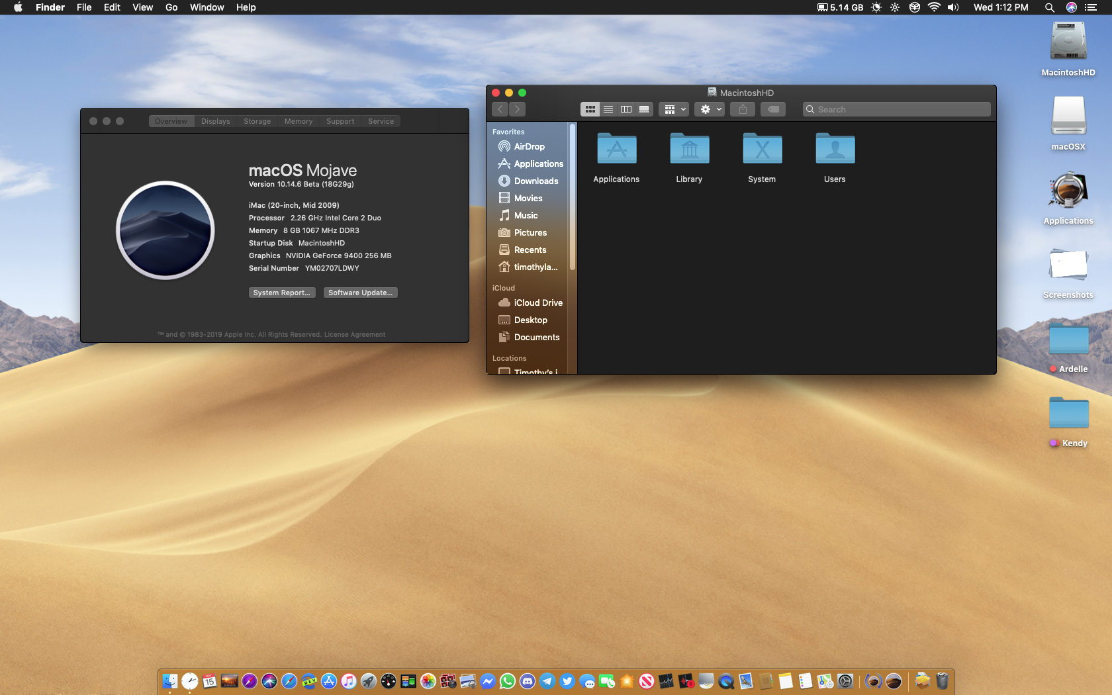Open Spotlight search in the menu bar
Screen dimensions: 1112x695
coord(1049,7)
